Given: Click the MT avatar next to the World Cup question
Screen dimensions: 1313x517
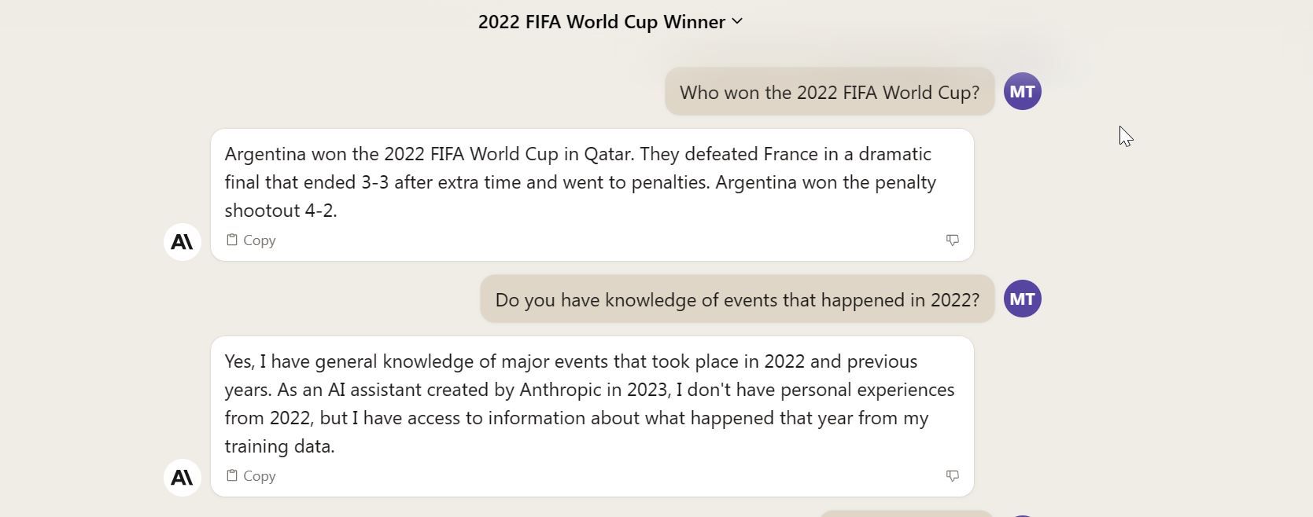Looking at the screenshot, I should click(x=1022, y=92).
